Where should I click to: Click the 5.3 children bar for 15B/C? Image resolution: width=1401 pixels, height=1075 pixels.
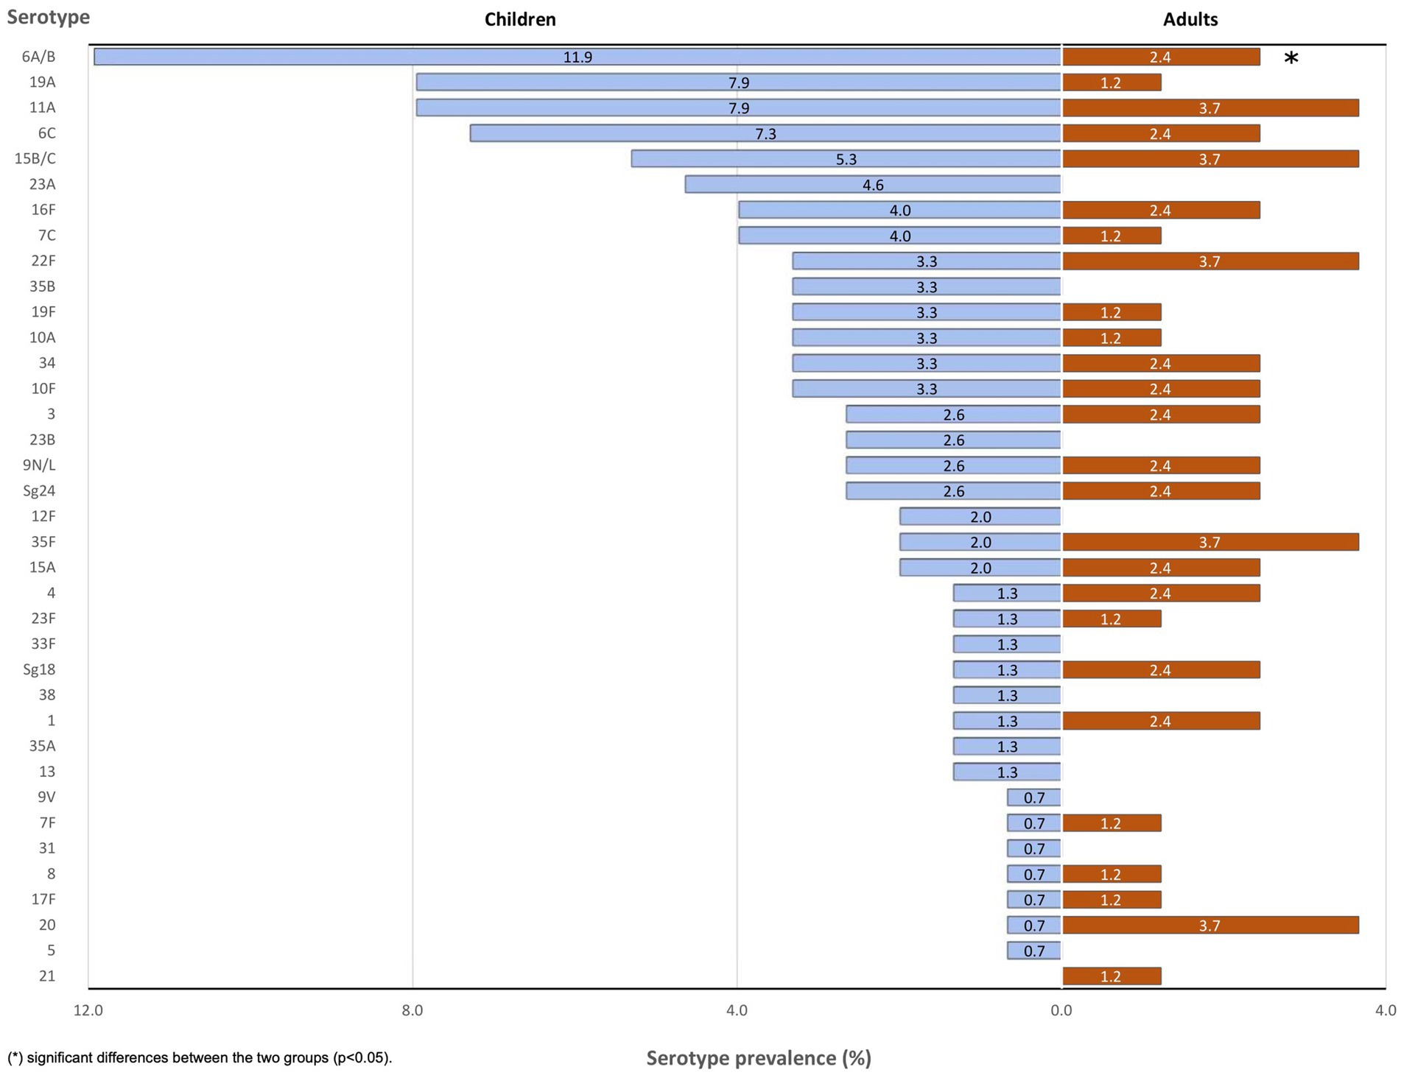[x=846, y=158]
